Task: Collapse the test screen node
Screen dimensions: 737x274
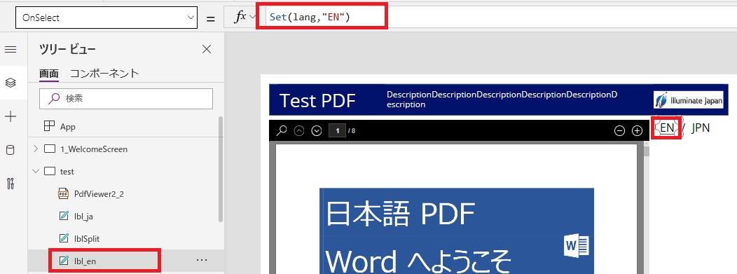Action: tap(36, 171)
